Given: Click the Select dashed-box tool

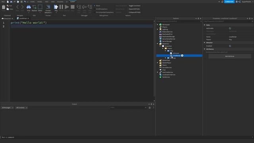Looking at the screenshot, I should tap(40, 7).
